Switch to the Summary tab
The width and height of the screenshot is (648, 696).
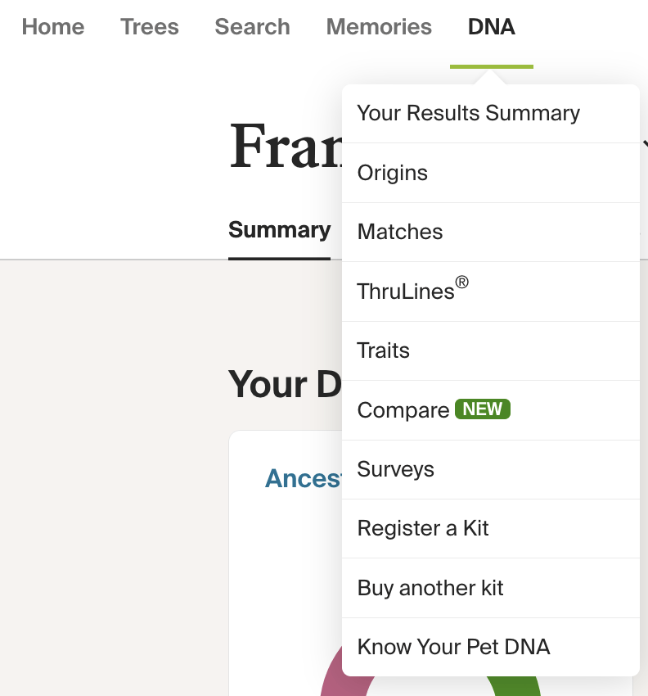[279, 230]
